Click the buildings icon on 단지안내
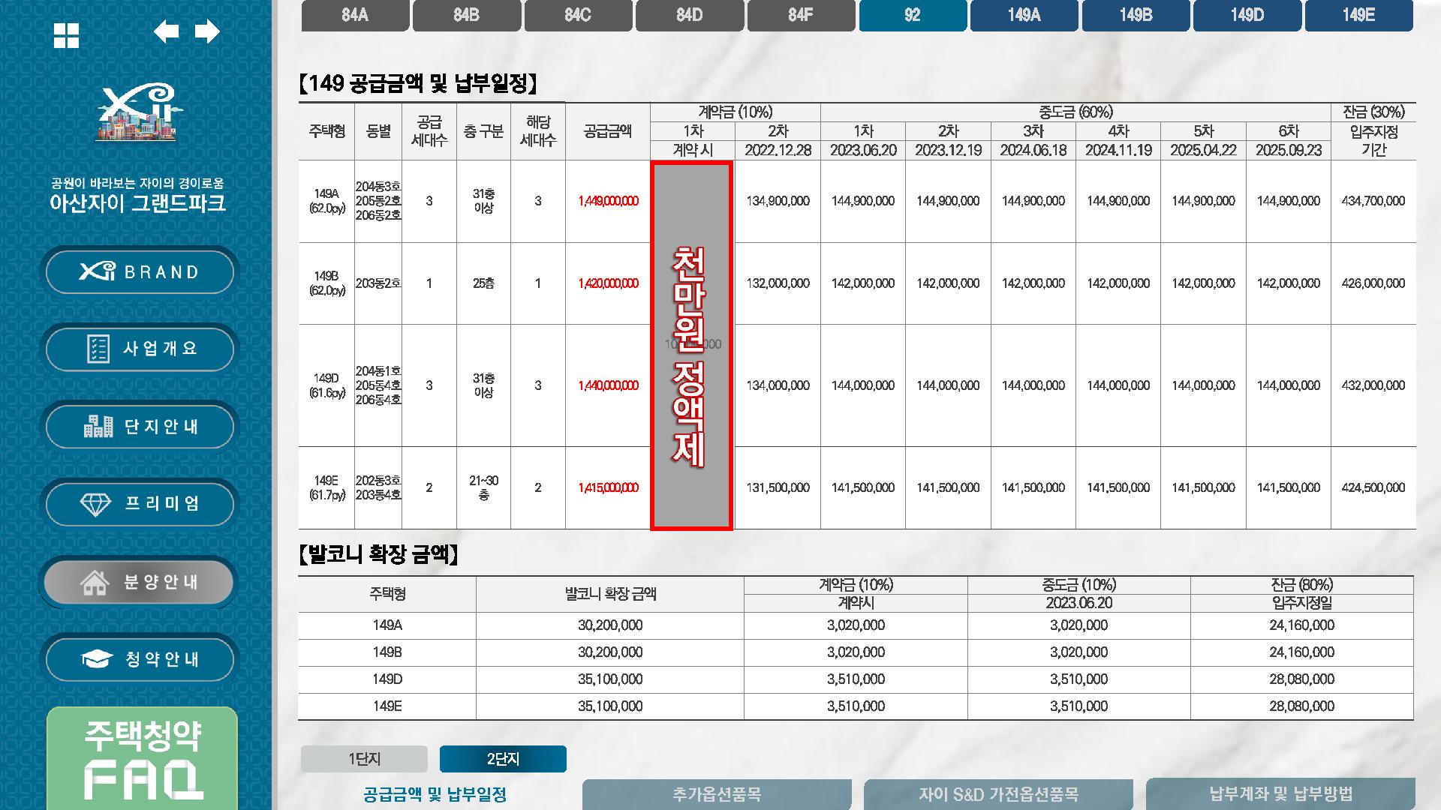 (x=98, y=426)
